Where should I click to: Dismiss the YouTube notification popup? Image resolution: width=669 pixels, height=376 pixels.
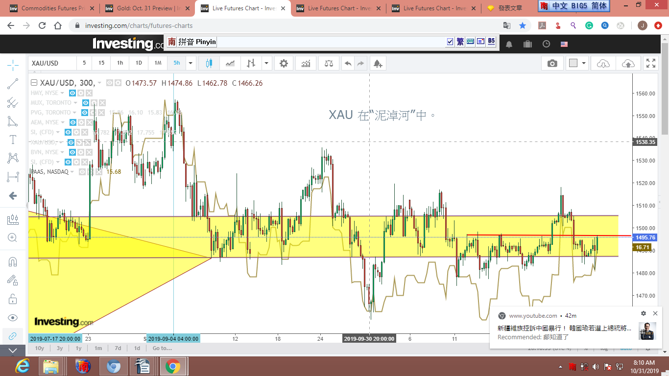[655, 313]
